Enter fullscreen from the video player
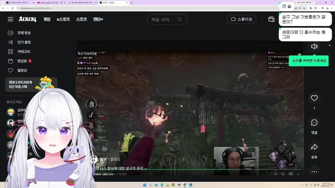 click(x=298, y=174)
